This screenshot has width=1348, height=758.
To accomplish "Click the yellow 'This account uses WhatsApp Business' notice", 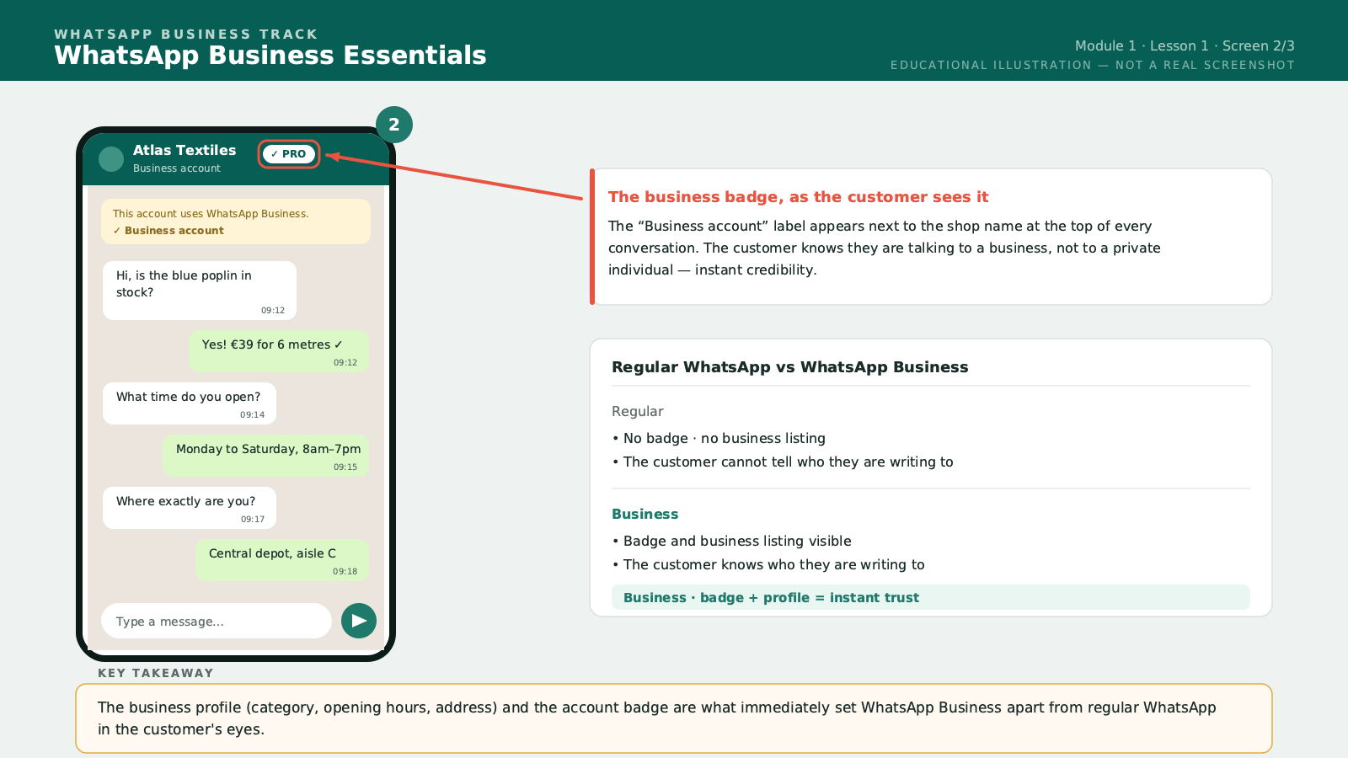I will click(x=236, y=222).
